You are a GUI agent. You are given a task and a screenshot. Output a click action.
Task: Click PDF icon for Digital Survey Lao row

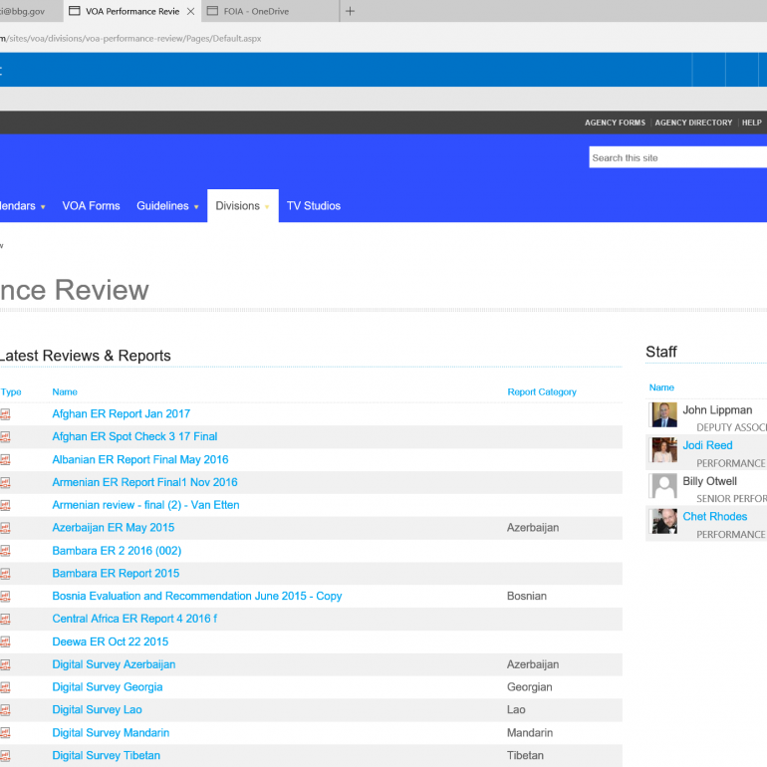point(5,710)
